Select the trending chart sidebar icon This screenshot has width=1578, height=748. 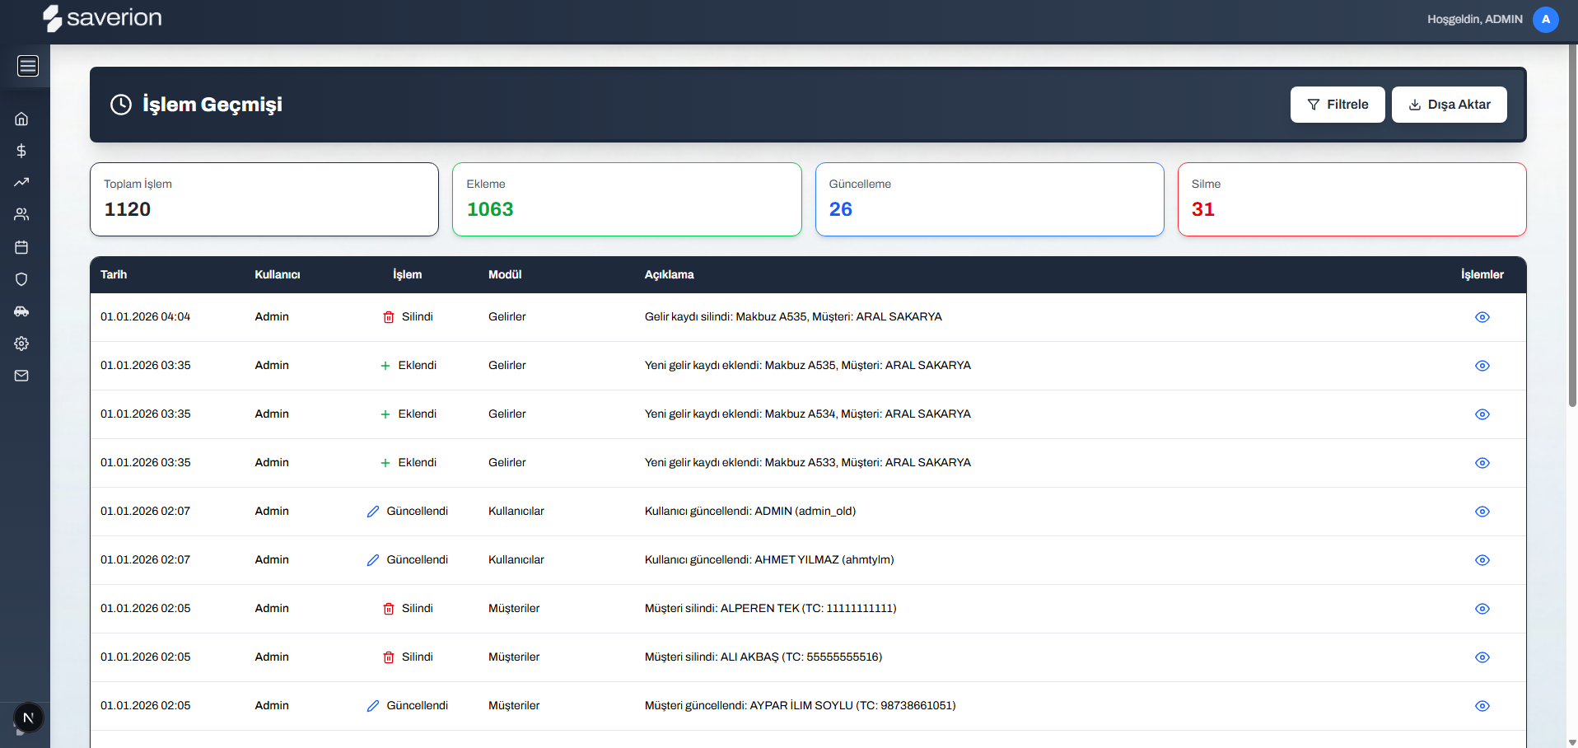point(21,182)
